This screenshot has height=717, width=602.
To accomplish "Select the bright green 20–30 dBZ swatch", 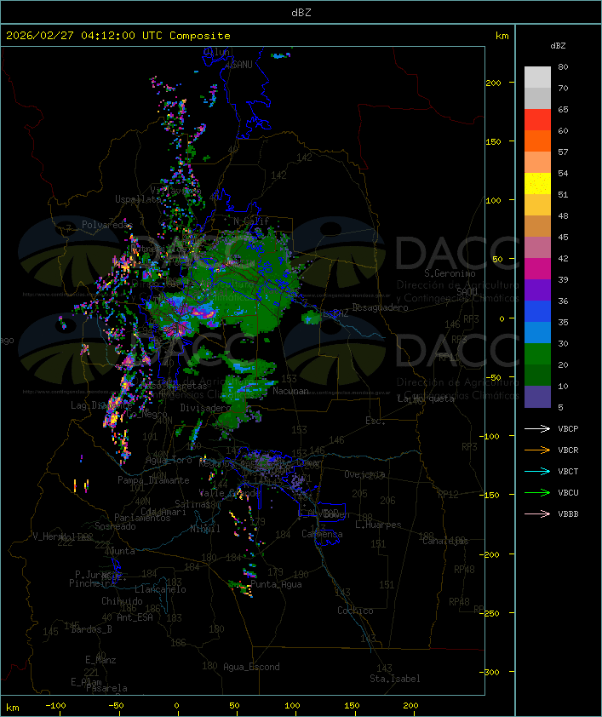I will [537, 354].
